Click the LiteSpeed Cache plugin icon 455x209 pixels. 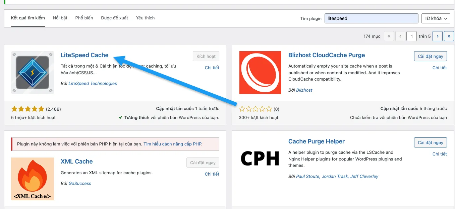coord(32,72)
